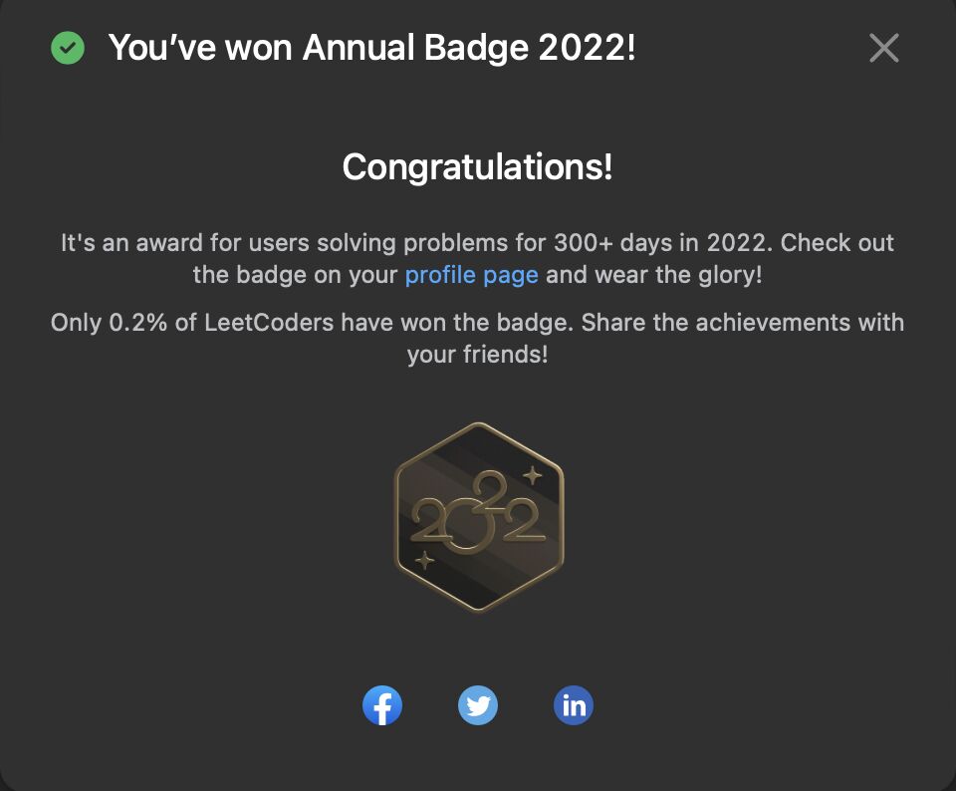Click the lower-left sparkle star on badge
The width and height of the screenshot is (956, 791).
(424, 560)
